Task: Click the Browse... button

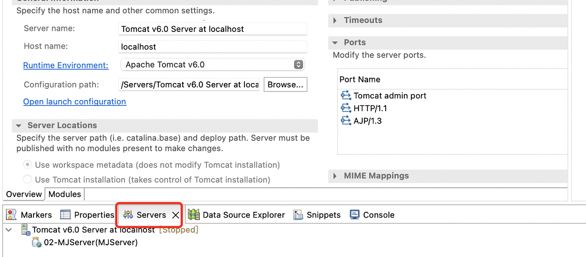Action: (x=286, y=85)
